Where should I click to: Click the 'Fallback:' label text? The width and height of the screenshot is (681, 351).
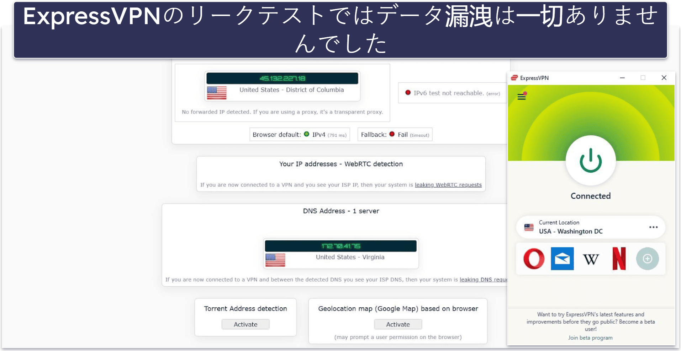pos(374,135)
